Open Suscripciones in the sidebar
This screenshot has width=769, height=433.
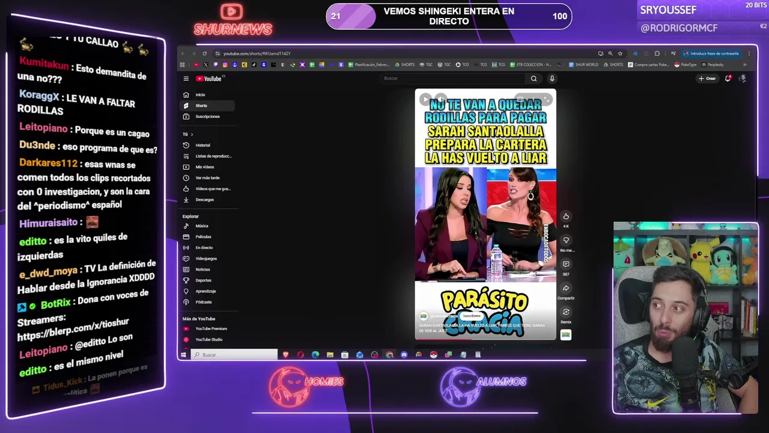click(x=208, y=116)
